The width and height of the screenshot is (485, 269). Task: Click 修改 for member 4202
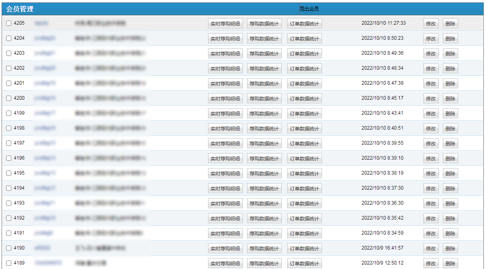pos(431,69)
